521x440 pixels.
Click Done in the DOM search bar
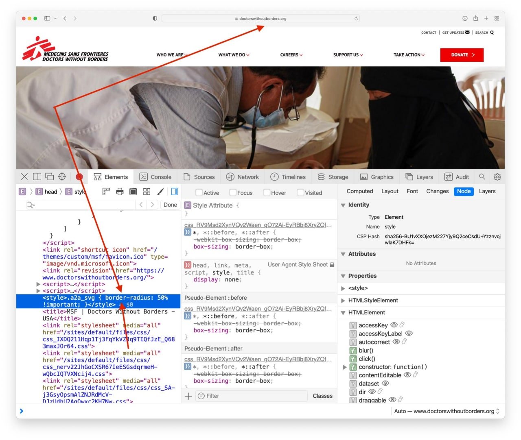170,205
